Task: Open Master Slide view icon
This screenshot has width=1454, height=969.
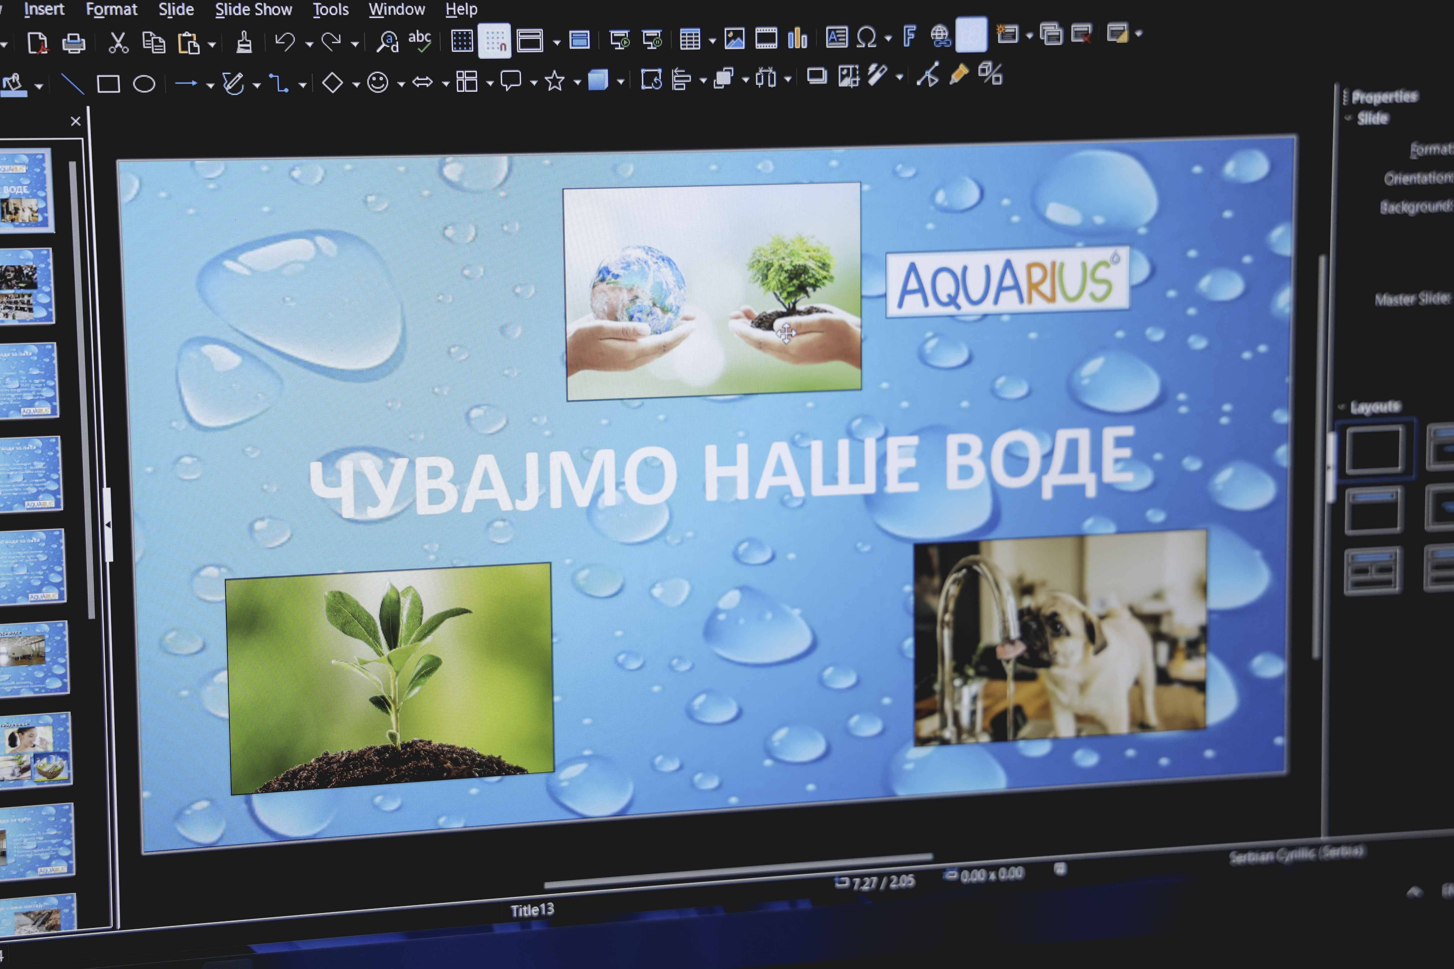Action: click(x=579, y=40)
